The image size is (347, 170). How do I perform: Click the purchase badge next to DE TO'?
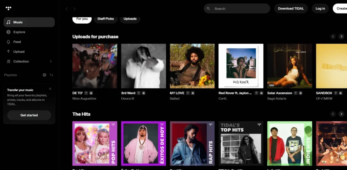coord(91,93)
